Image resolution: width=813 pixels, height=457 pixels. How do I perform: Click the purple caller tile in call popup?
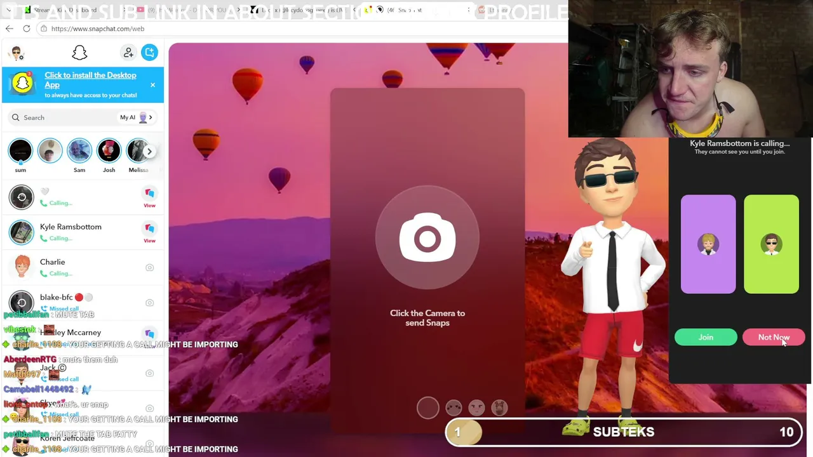(708, 244)
